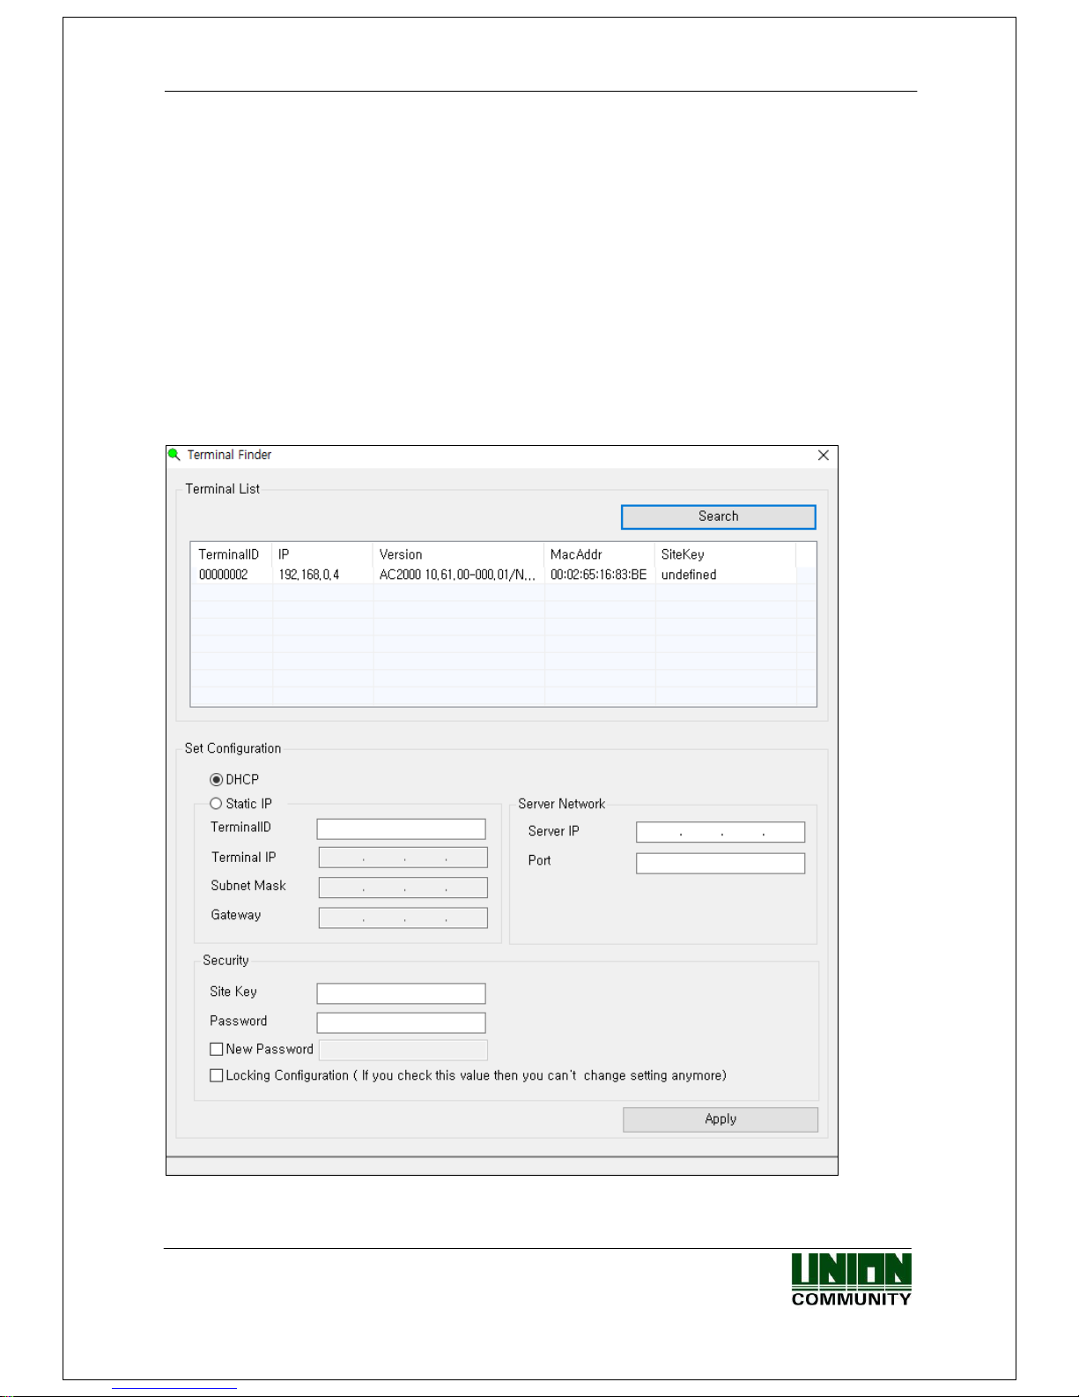Select the DHCP radio button
Viewport: 1079px width, 1397px height.
(x=217, y=780)
